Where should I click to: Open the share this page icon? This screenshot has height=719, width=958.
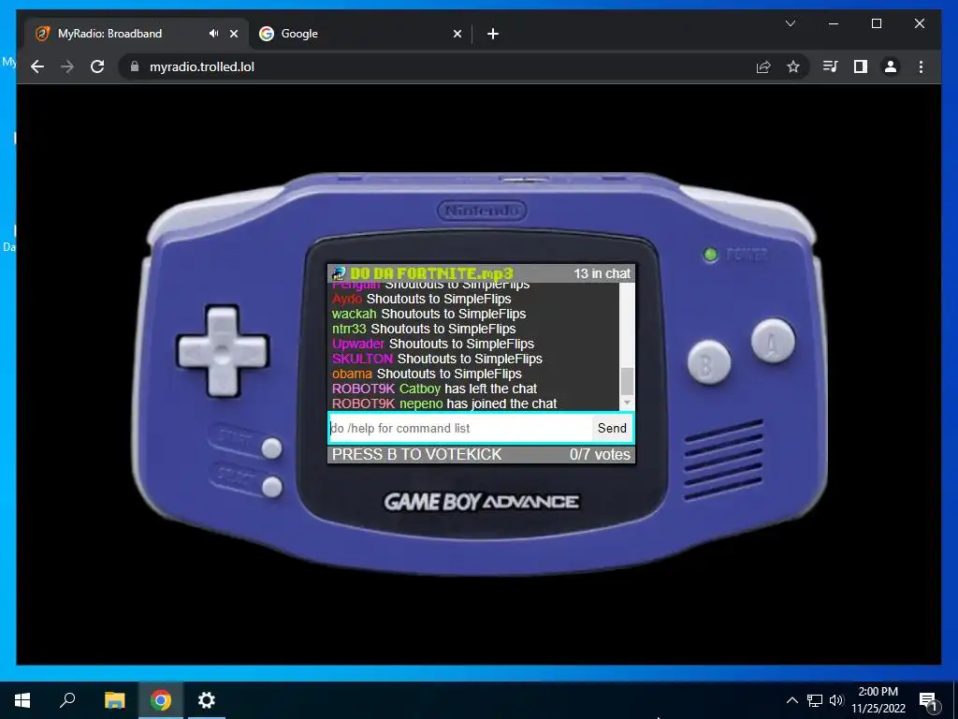click(x=763, y=66)
